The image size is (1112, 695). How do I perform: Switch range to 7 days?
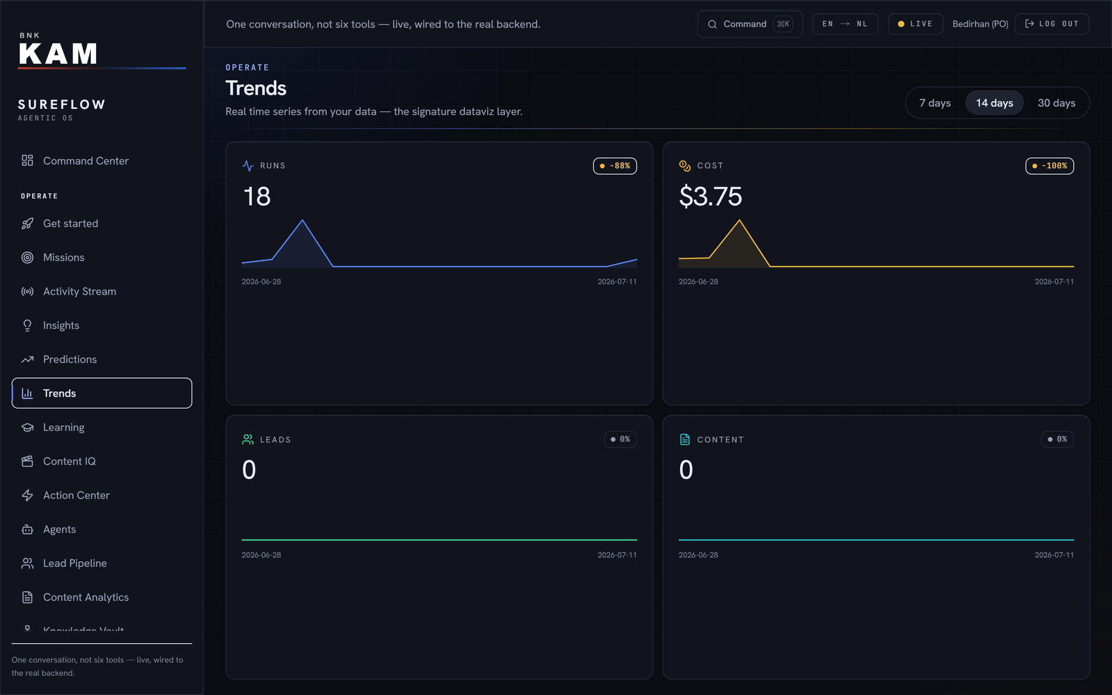[935, 103]
